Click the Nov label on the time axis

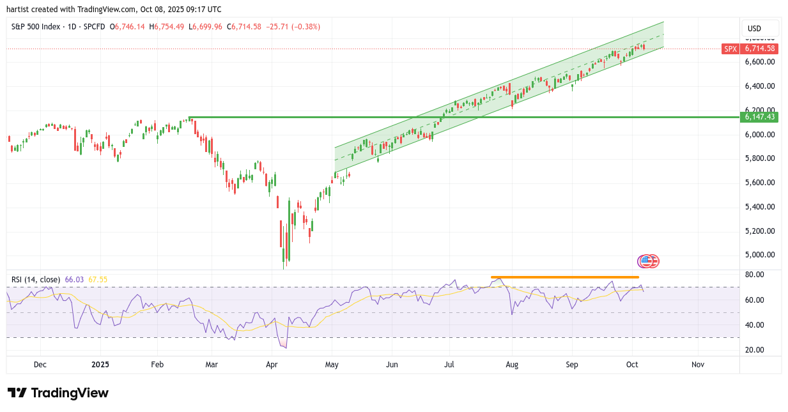[697, 365]
